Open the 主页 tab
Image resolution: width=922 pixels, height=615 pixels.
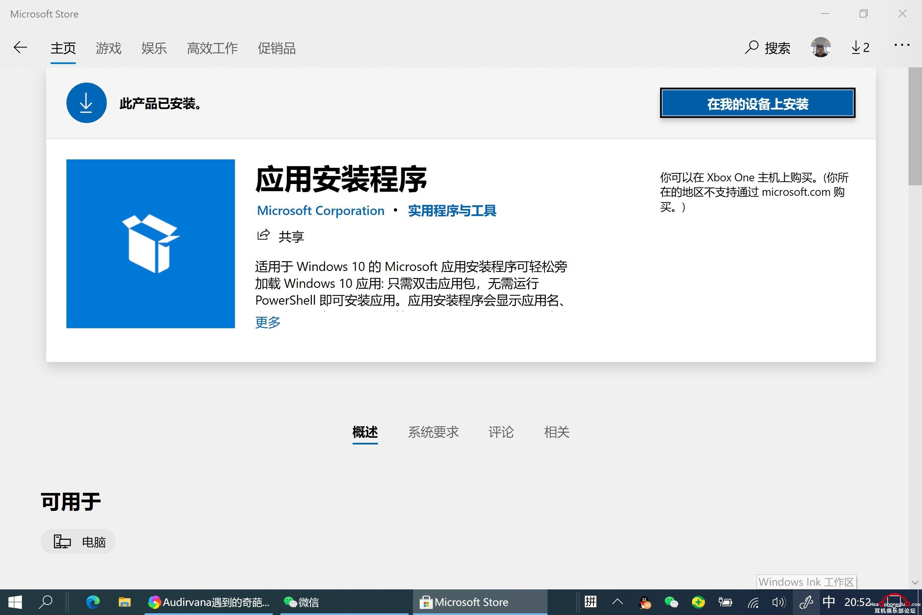(63, 48)
